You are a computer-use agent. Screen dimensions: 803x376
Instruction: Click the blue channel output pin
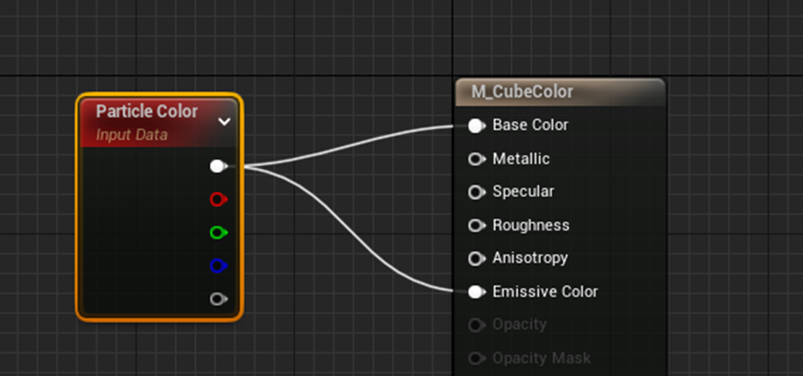(x=219, y=266)
